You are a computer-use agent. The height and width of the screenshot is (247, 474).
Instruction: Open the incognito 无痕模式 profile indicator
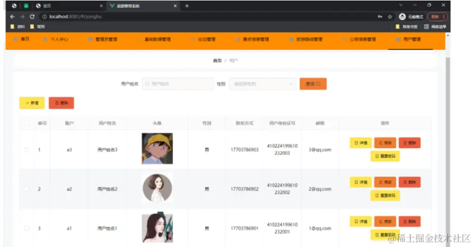pos(411,17)
